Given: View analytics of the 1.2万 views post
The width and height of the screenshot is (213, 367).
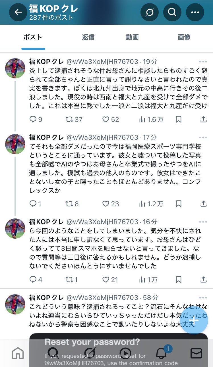Looking at the screenshot, I should [x=151, y=204].
